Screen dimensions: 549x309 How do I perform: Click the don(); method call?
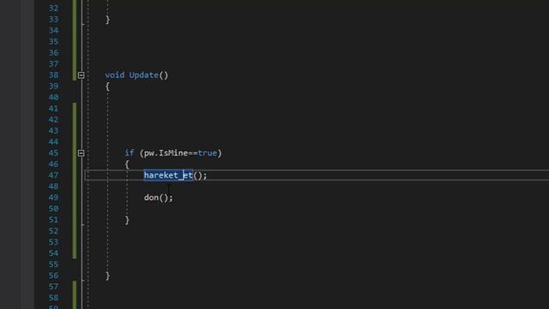pos(158,197)
